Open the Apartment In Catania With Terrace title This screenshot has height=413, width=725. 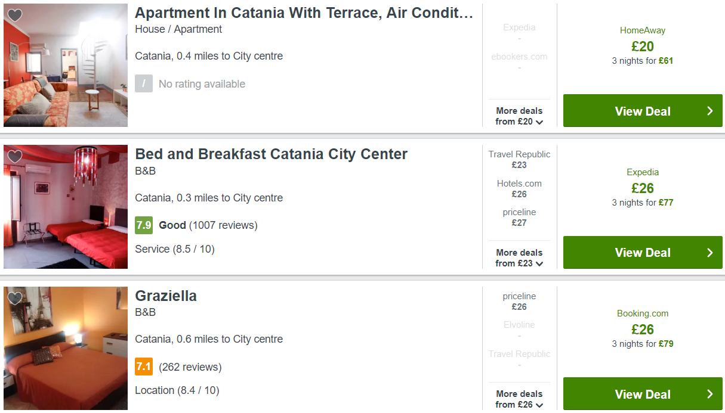304,13
